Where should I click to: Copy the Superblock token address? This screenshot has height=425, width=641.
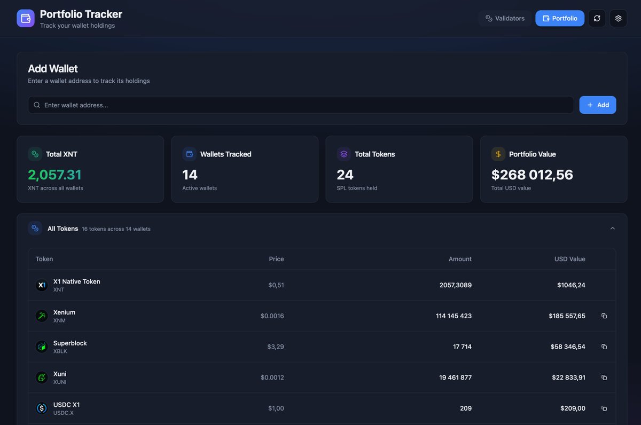(x=604, y=347)
